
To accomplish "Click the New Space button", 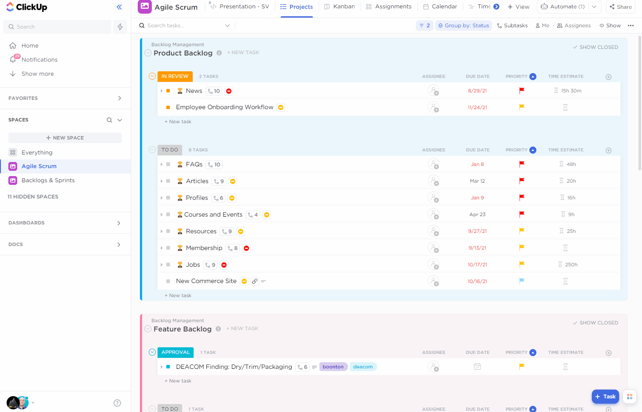I will tap(65, 138).
